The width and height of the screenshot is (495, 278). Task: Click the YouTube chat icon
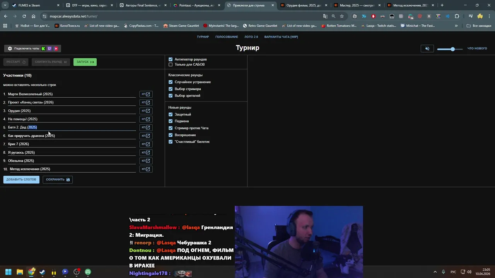(56, 49)
